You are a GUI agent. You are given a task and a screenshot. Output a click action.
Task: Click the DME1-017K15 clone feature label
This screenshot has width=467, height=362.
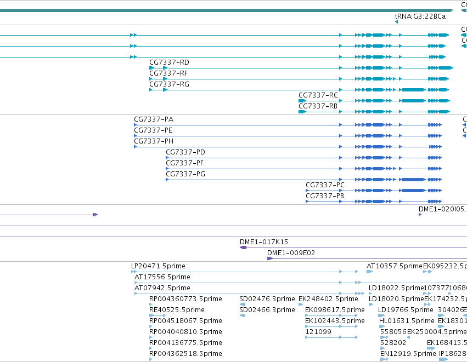[264, 242]
